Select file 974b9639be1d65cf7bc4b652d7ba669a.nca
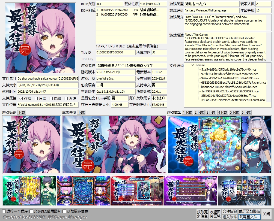 click(x=230, y=74)
